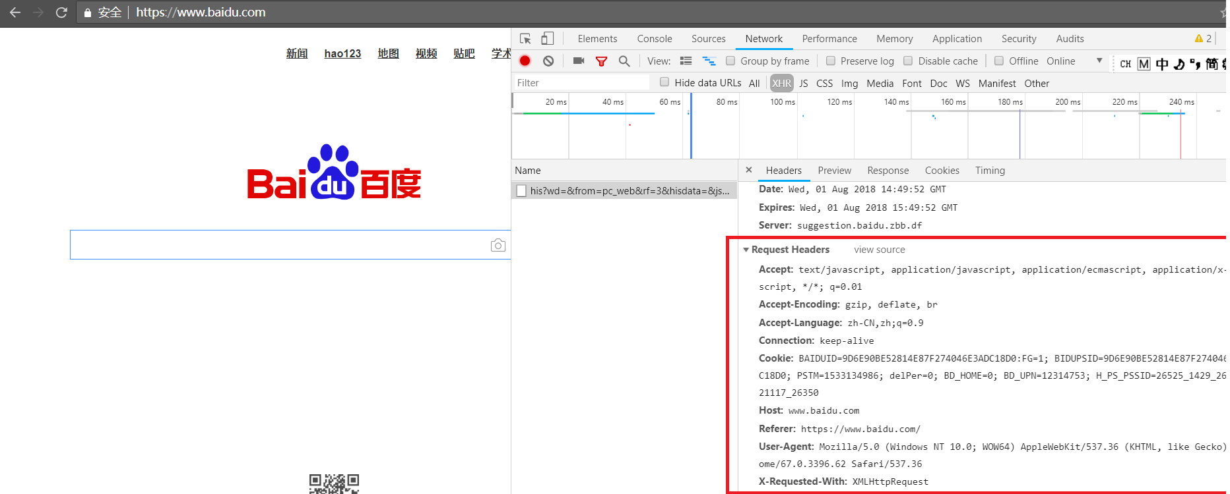Open the 地图 link

pyautogui.click(x=388, y=53)
